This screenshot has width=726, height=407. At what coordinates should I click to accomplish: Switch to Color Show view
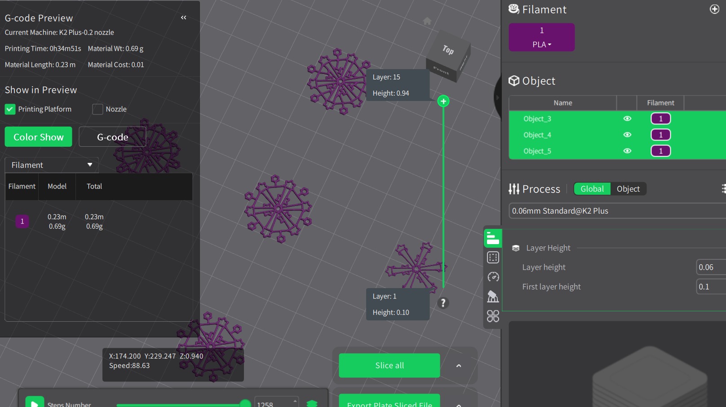[38, 137]
